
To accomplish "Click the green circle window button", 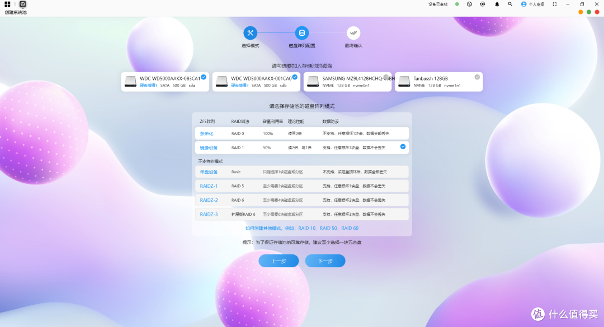I will click(x=588, y=12).
